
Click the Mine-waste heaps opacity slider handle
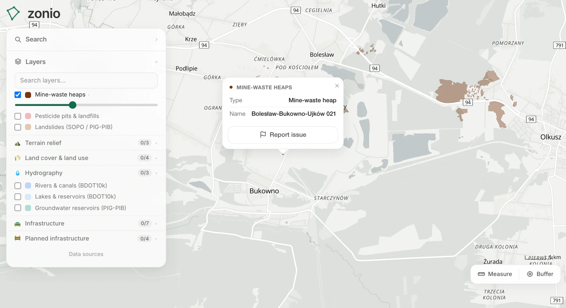click(x=73, y=105)
